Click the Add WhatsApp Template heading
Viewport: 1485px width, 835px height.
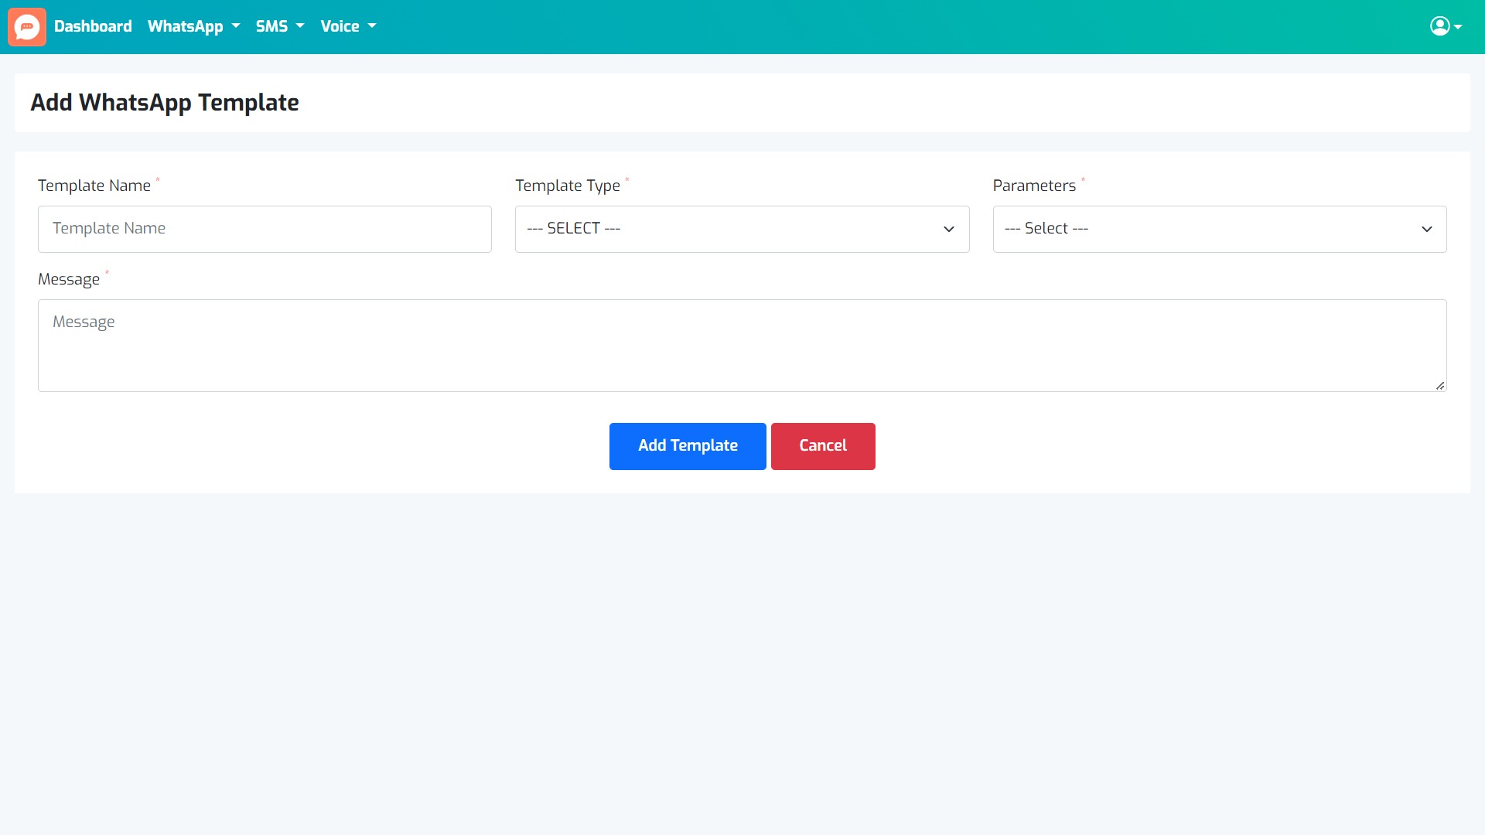pos(165,103)
